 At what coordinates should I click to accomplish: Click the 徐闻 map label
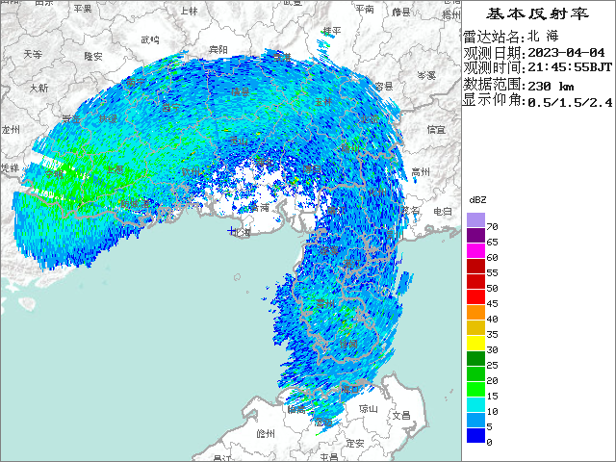348,345
